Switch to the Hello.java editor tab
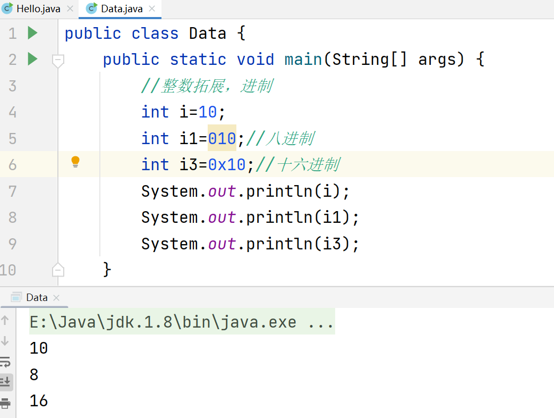Screen dimensions: 554x418 pyautogui.click(x=38, y=9)
